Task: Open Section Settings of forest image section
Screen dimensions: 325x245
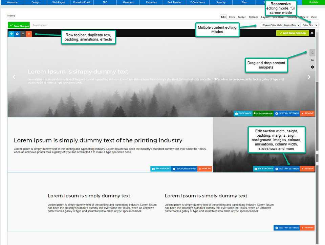Action: pyautogui.click(x=287, y=169)
